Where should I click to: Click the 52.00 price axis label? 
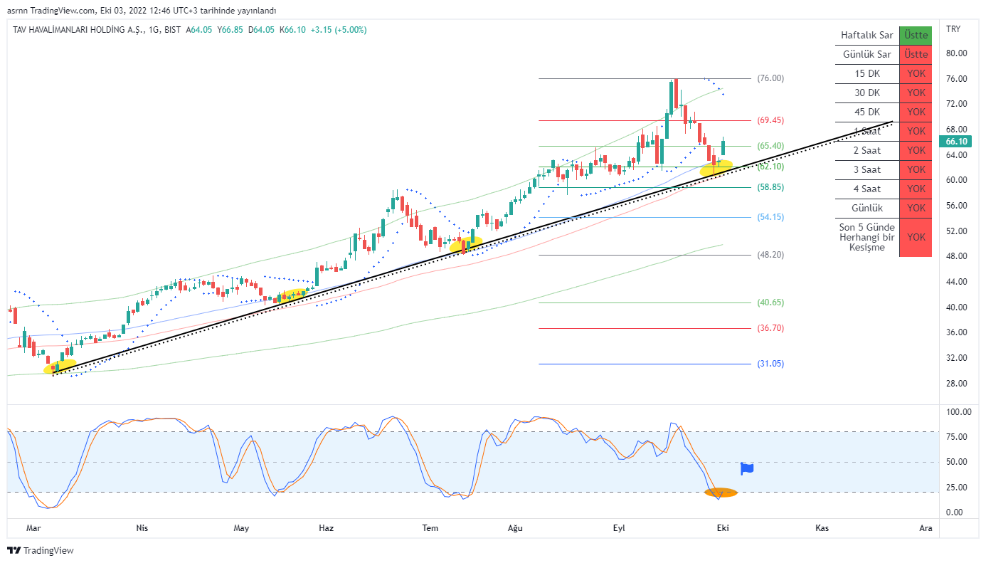pyautogui.click(x=957, y=231)
